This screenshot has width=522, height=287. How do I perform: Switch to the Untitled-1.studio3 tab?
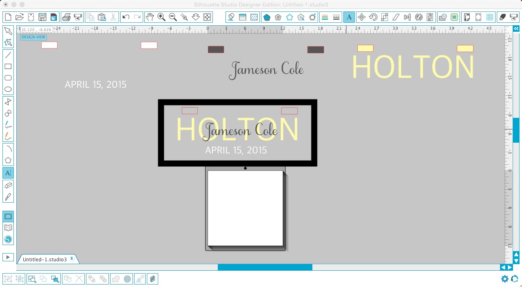[45, 259]
